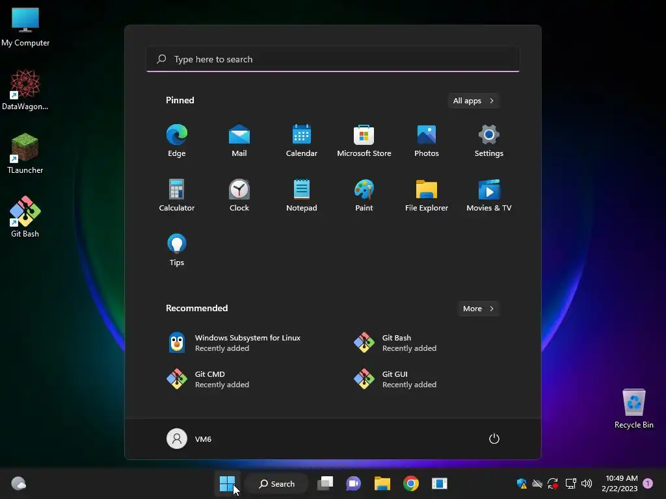
Task: Open the Photos app
Action: tap(427, 140)
